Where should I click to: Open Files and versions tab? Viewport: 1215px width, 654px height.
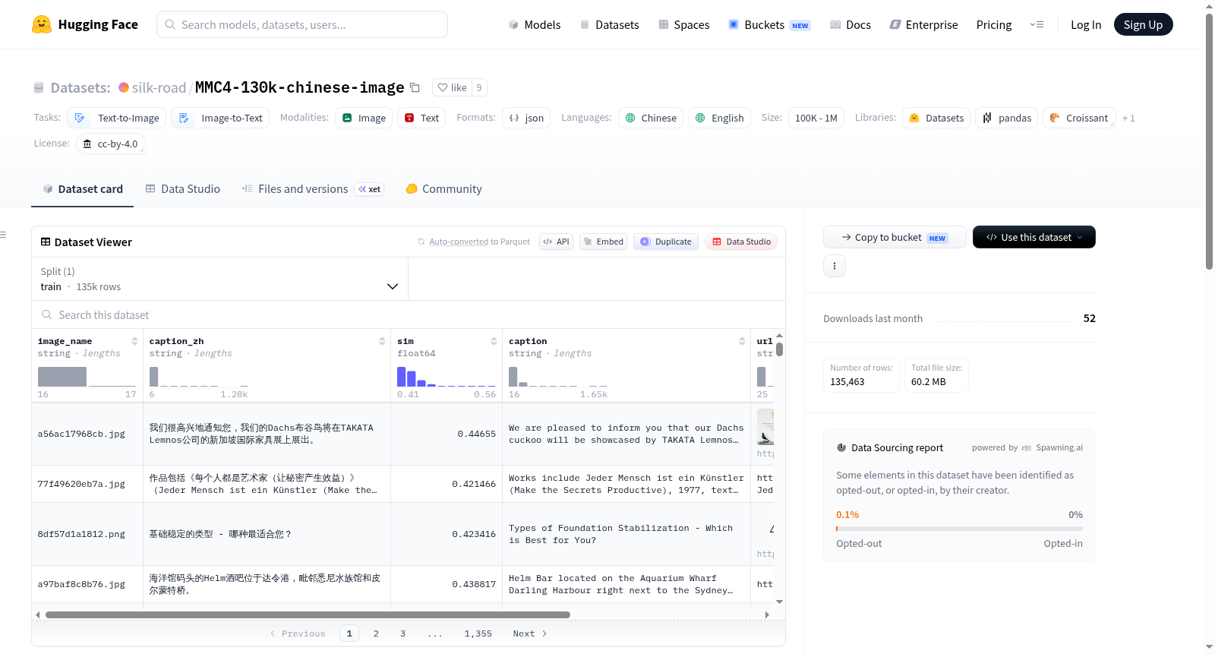(x=313, y=189)
